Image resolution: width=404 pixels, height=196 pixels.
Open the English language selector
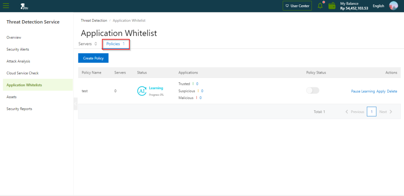tap(378, 6)
